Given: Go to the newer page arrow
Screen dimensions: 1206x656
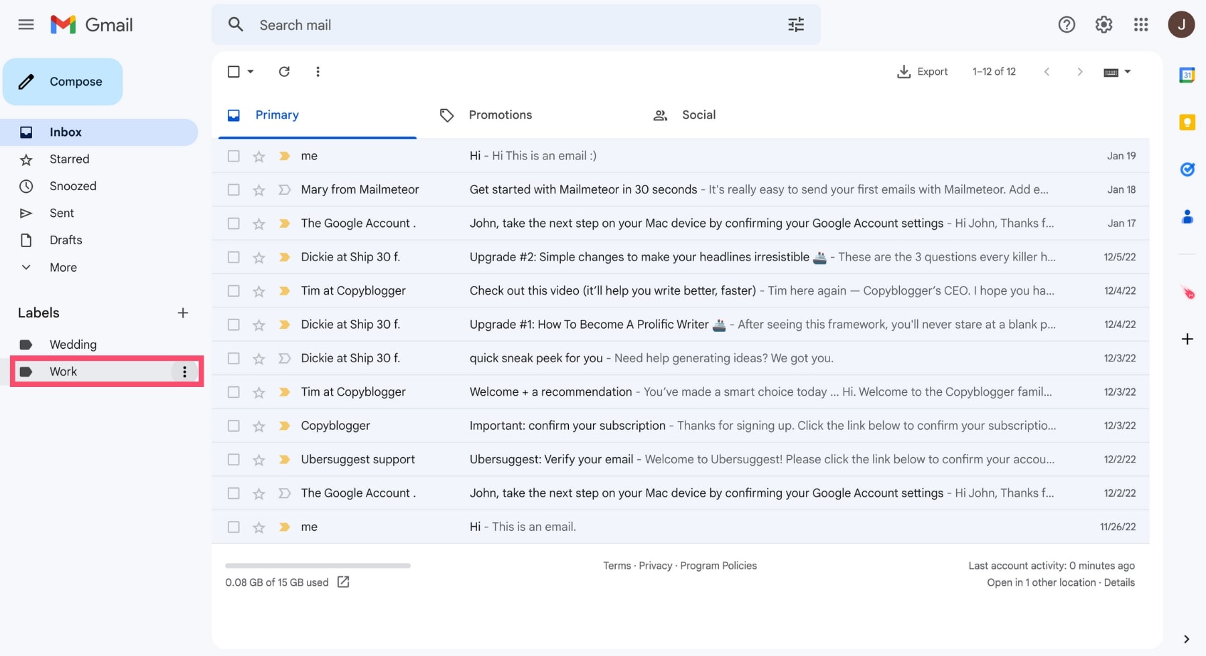Looking at the screenshot, I should [x=1047, y=72].
